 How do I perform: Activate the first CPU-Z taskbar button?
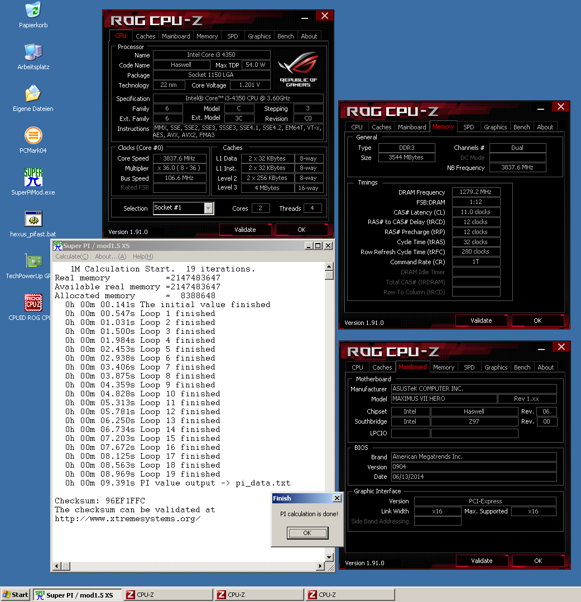click(169, 595)
